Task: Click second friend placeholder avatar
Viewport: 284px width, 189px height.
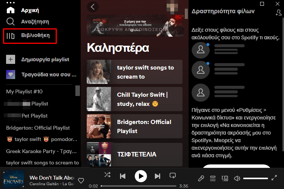Action: (x=201, y=70)
